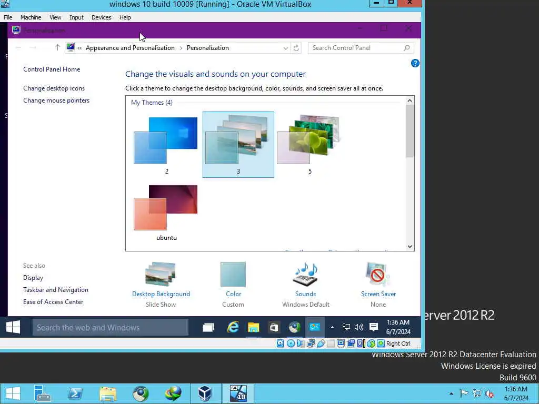Click the Personalization control panel taskbar icon in guest
Image resolution: width=539 pixels, height=404 pixels.
click(315, 327)
